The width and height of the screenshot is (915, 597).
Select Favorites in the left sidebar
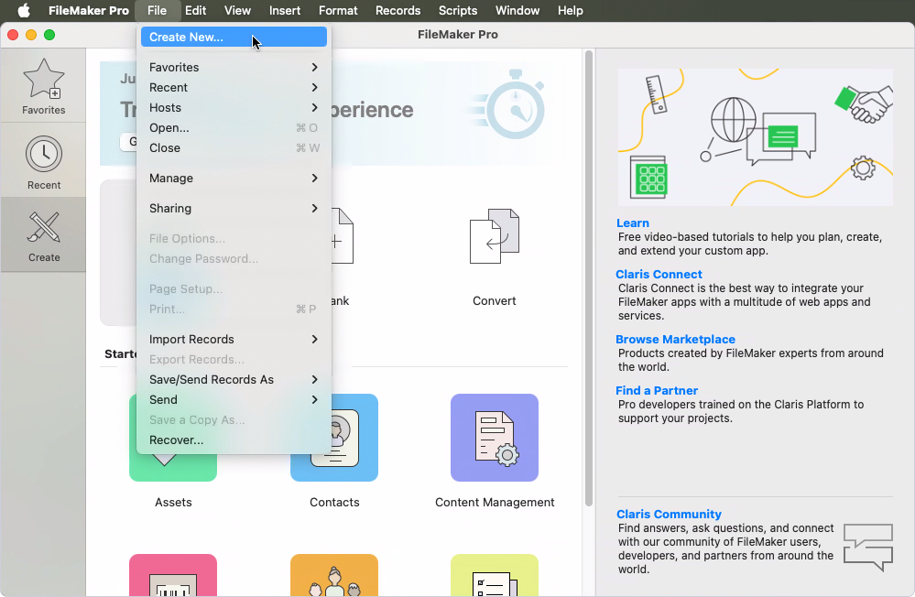(x=43, y=85)
